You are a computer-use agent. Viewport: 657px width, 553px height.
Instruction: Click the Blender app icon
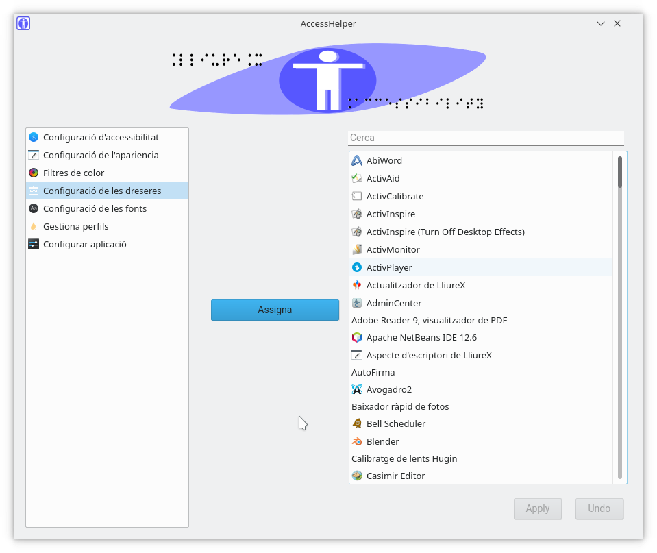[x=356, y=441]
